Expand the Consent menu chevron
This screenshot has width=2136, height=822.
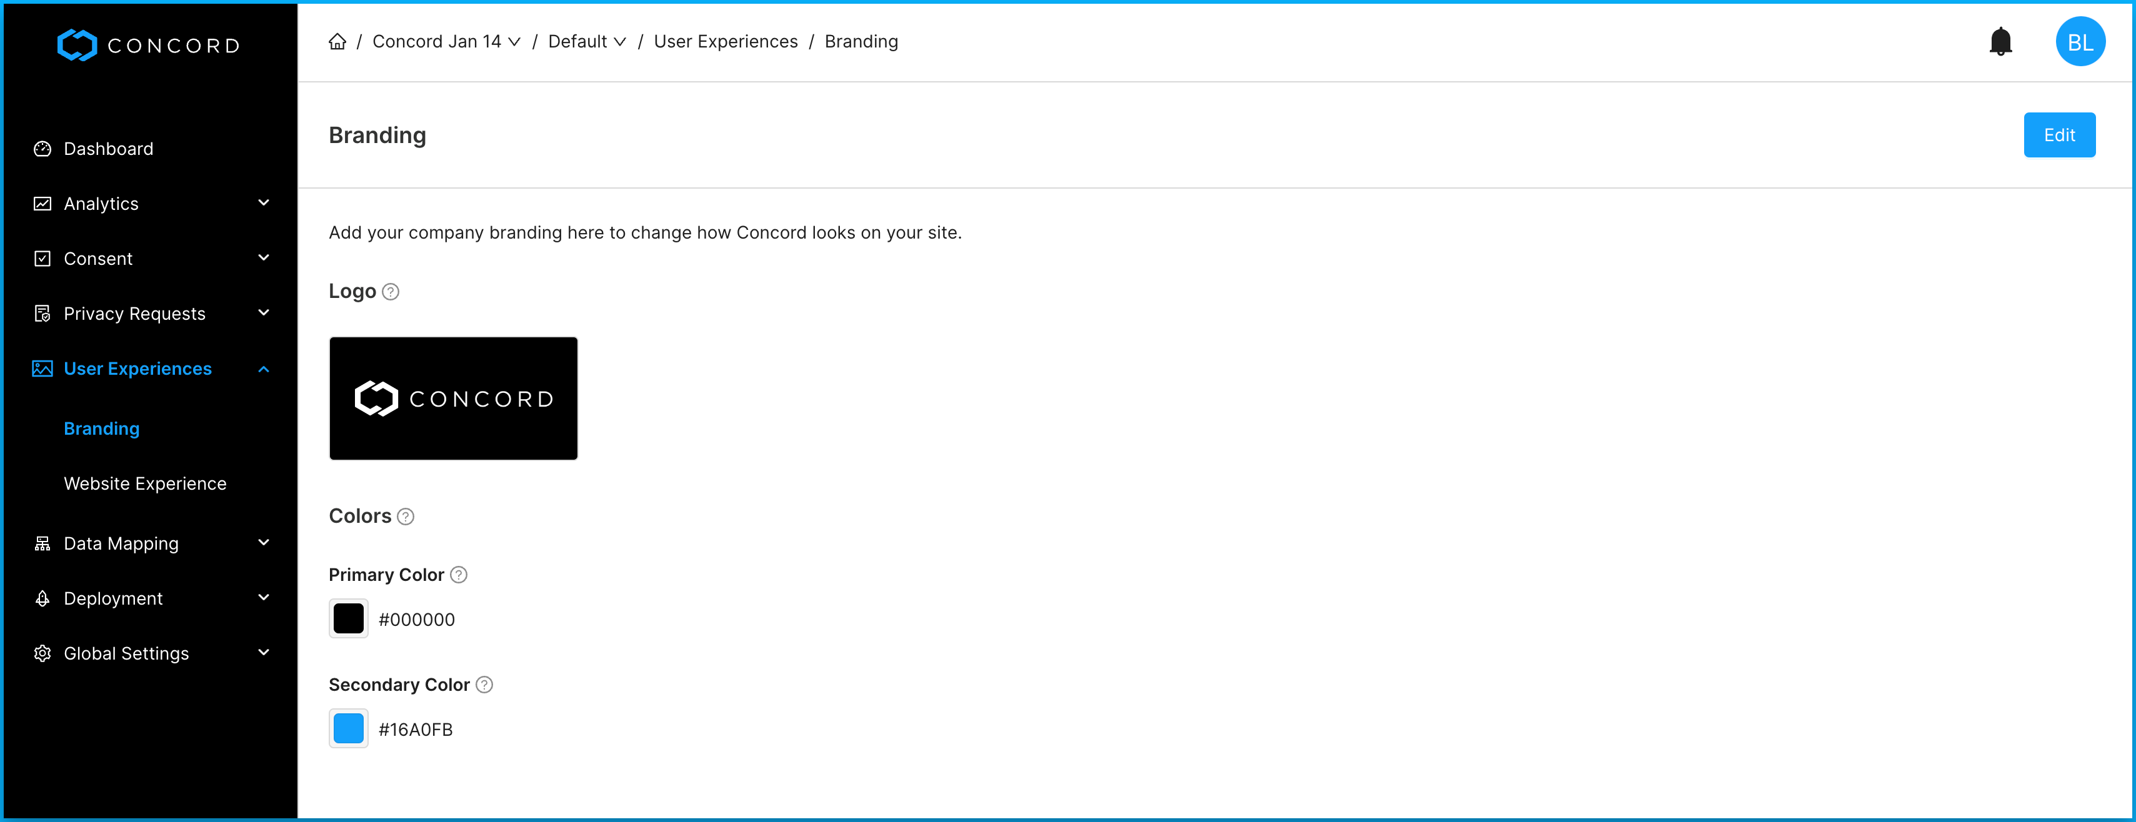(x=264, y=258)
